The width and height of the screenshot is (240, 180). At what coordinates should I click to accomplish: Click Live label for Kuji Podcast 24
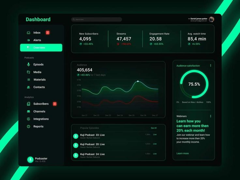[x=155, y=154]
